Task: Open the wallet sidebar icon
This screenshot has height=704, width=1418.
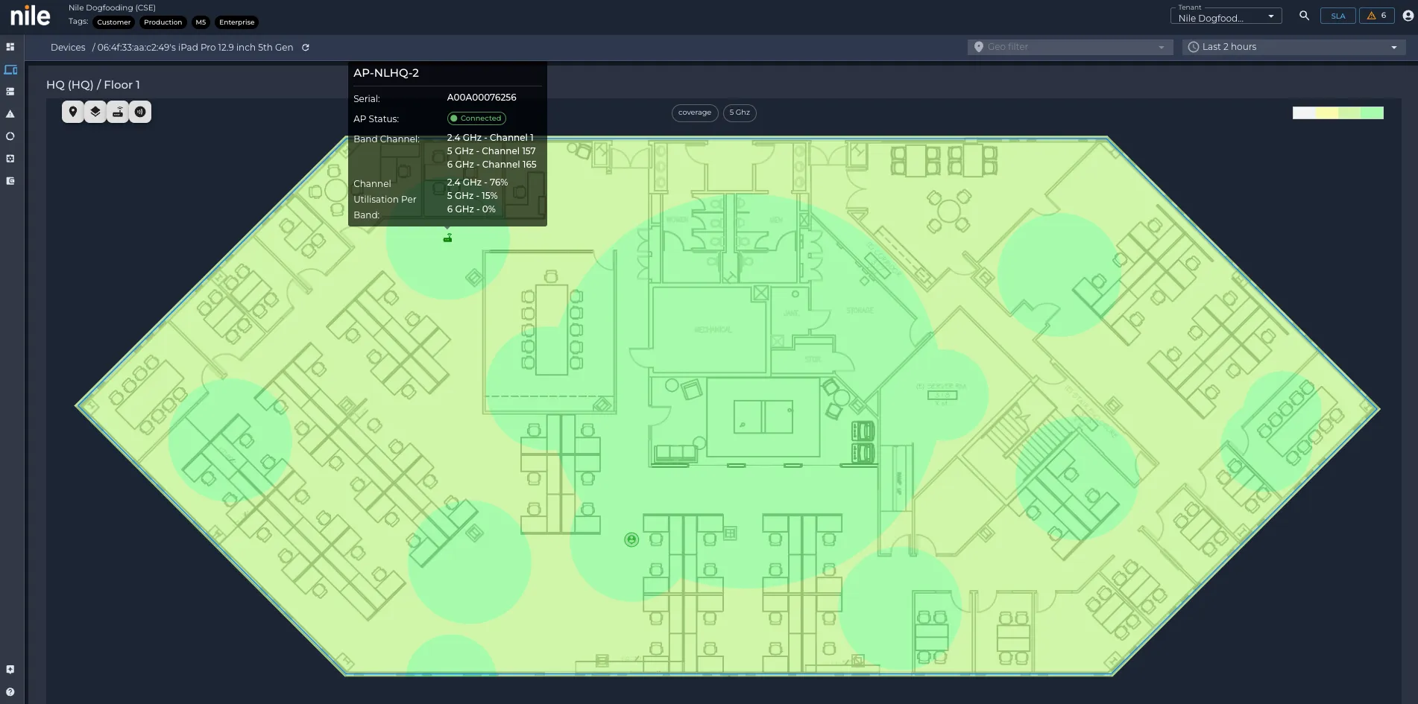Action: click(10, 181)
